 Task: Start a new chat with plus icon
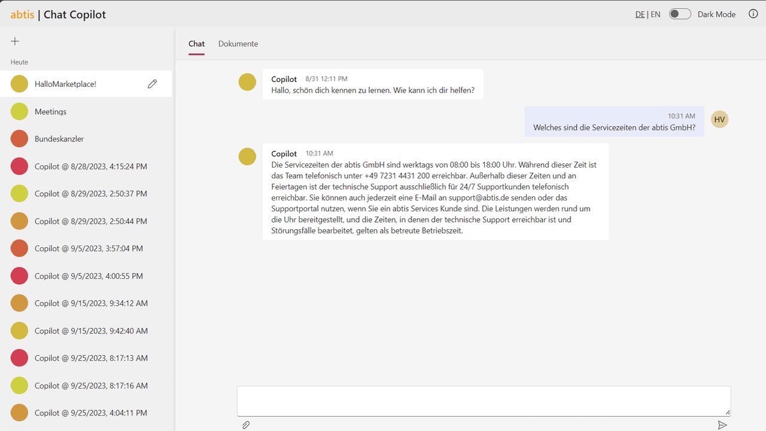coord(15,41)
